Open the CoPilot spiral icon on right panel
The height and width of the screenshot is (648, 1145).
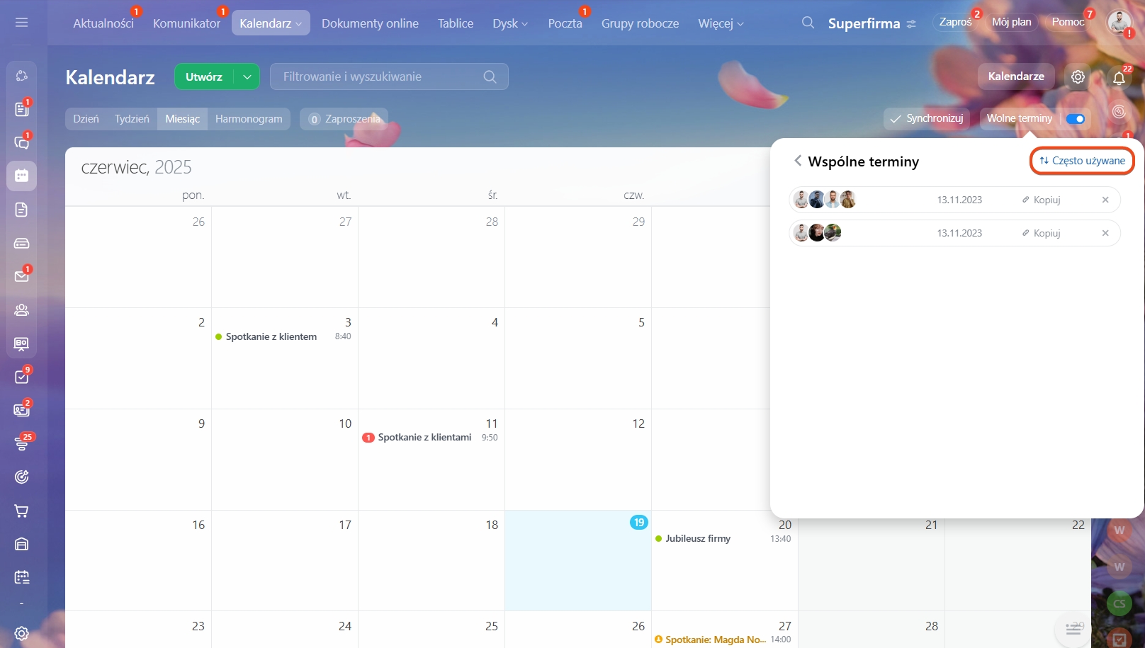tap(1119, 112)
